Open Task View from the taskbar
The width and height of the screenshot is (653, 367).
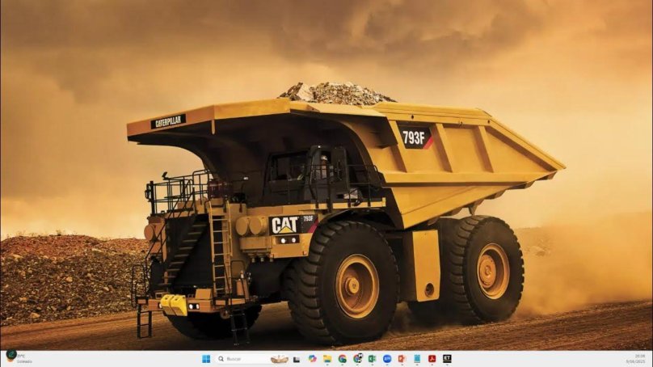[x=297, y=358]
